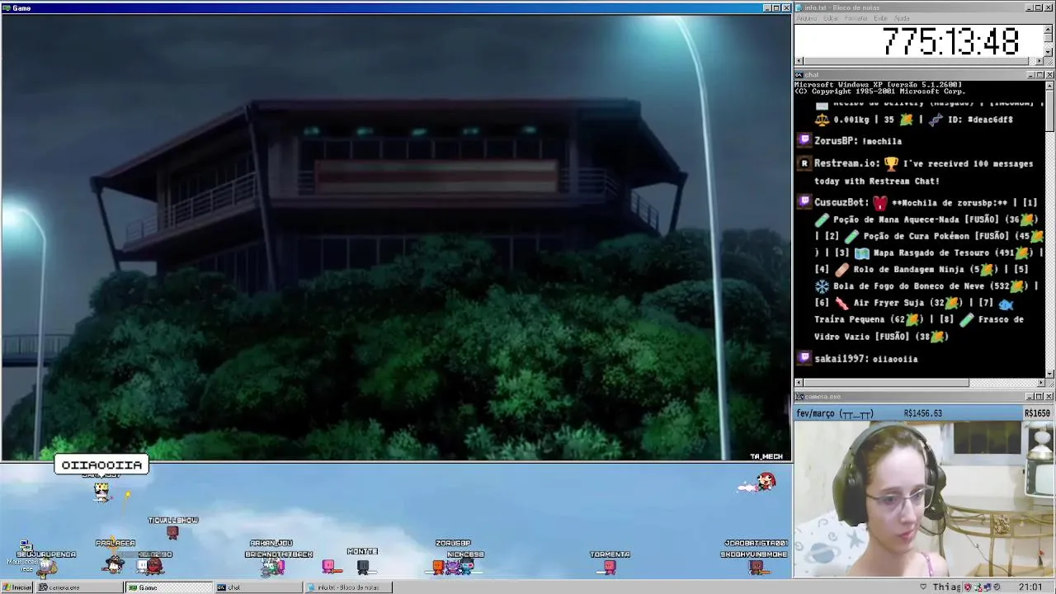Switch to info.txt Bloco de notas taskbar button
This screenshot has height=594, width=1056.
[x=348, y=587]
